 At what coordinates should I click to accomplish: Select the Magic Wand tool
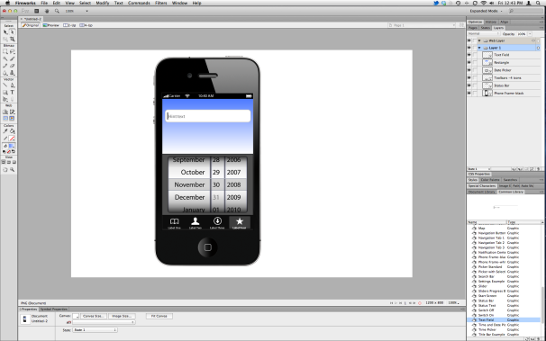(x=5, y=58)
